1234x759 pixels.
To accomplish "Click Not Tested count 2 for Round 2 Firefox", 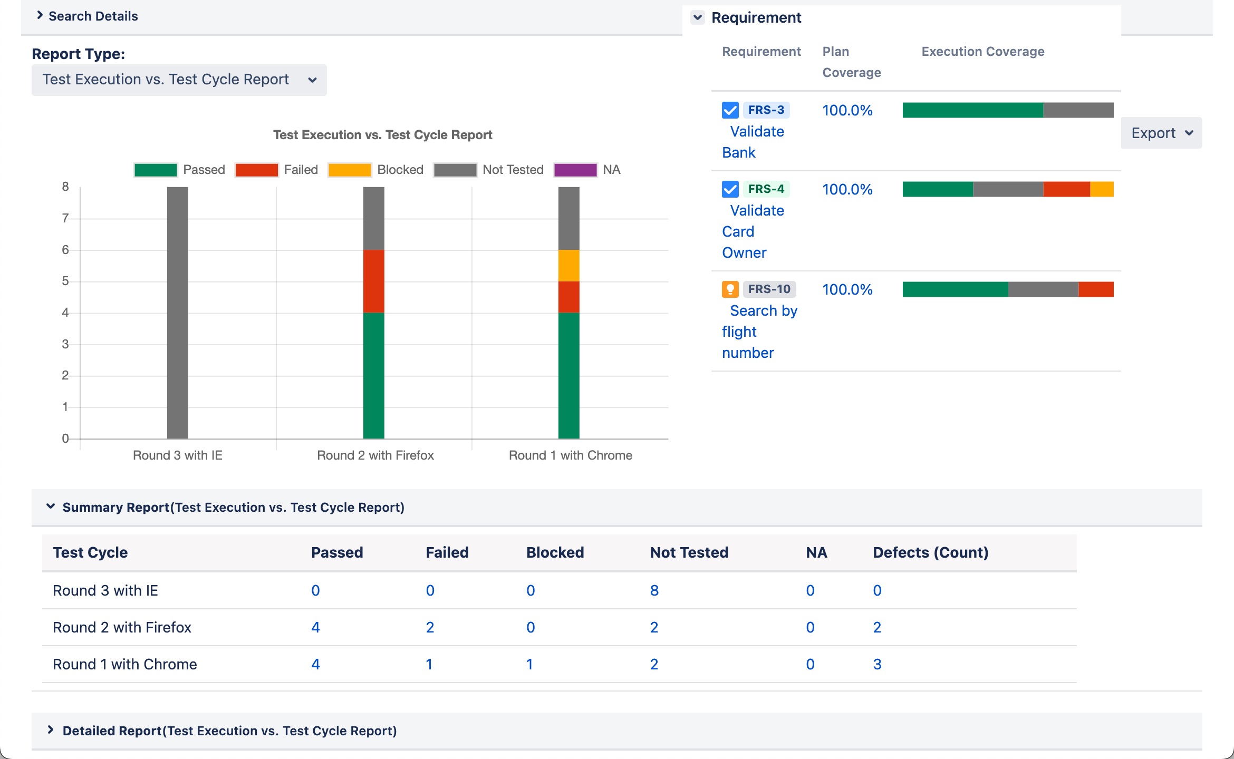I will coord(654,627).
